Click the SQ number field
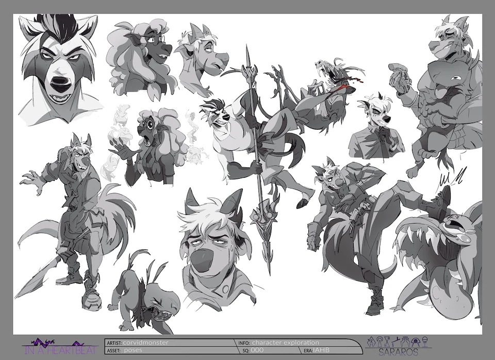Viewport: 495px width, 360px height. 258,350
